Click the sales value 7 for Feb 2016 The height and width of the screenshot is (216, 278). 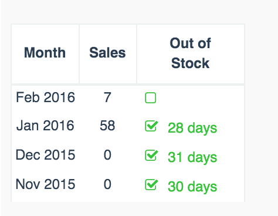(107, 97)
